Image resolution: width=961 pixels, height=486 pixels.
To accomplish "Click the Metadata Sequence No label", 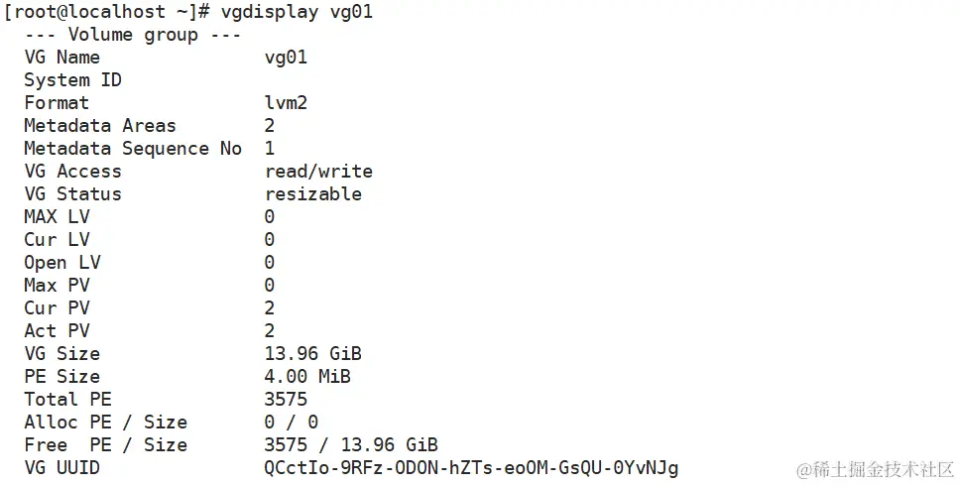I will (132, 149).
